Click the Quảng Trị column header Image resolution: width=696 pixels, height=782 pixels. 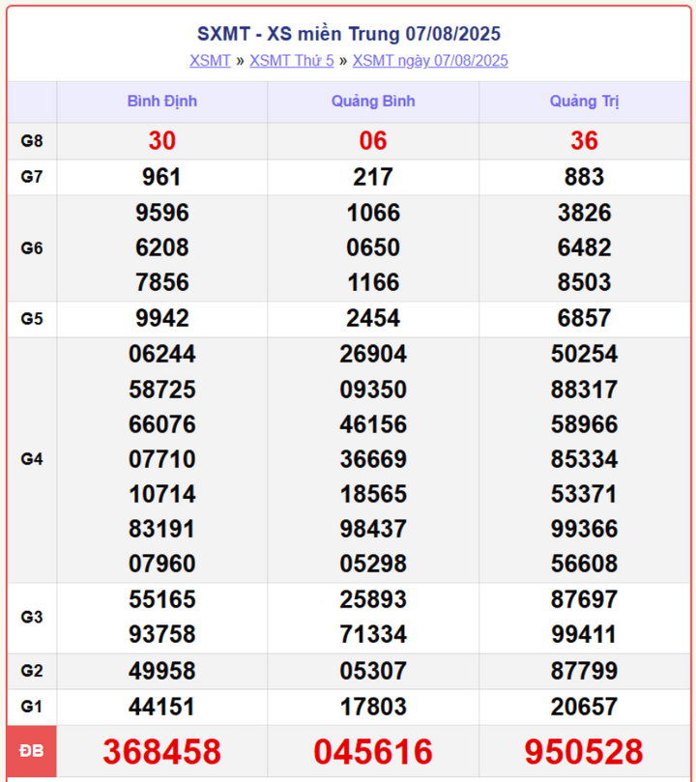coord(584,101)
